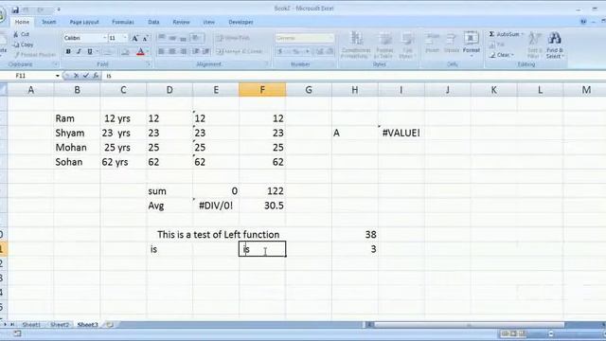This screenshot has height=341, width=606.
Task: Toggle Center horizontal alignment
Action: 172,51
